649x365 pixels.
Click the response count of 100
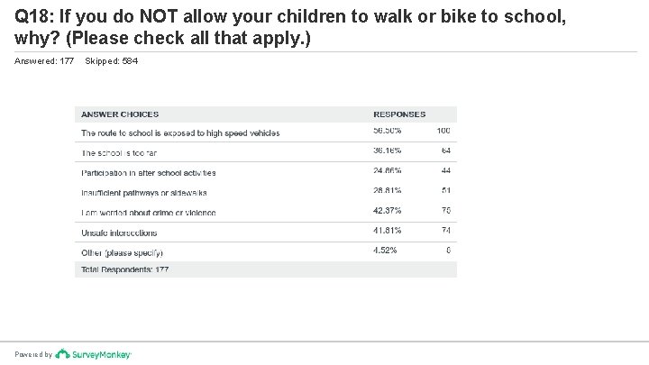pos(443,132)
